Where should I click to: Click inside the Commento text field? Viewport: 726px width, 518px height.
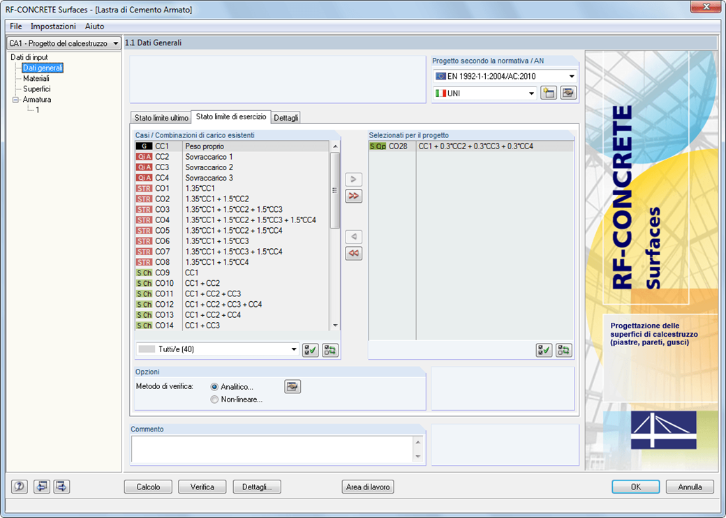(x=273, y=449)
